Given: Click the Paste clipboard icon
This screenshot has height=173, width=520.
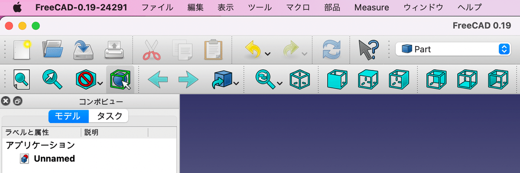Looking at the screenshot, I should (x=214, y=49).
